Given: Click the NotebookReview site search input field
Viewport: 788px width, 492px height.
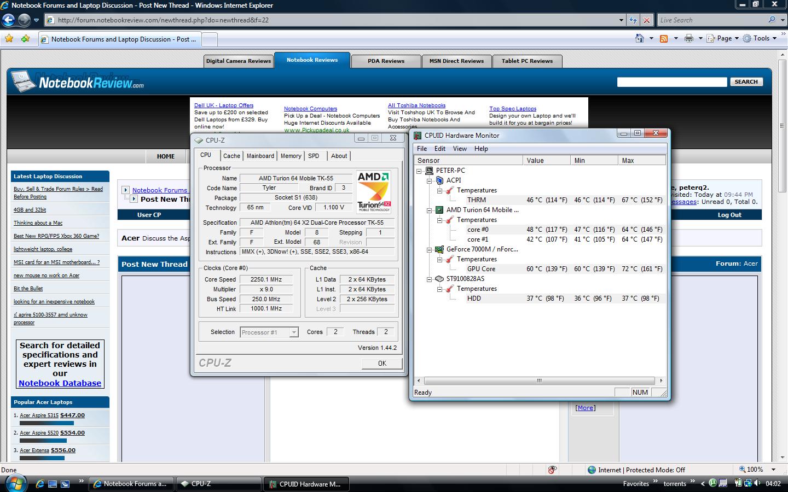Looking at the screenshot, I should point(672,82).
